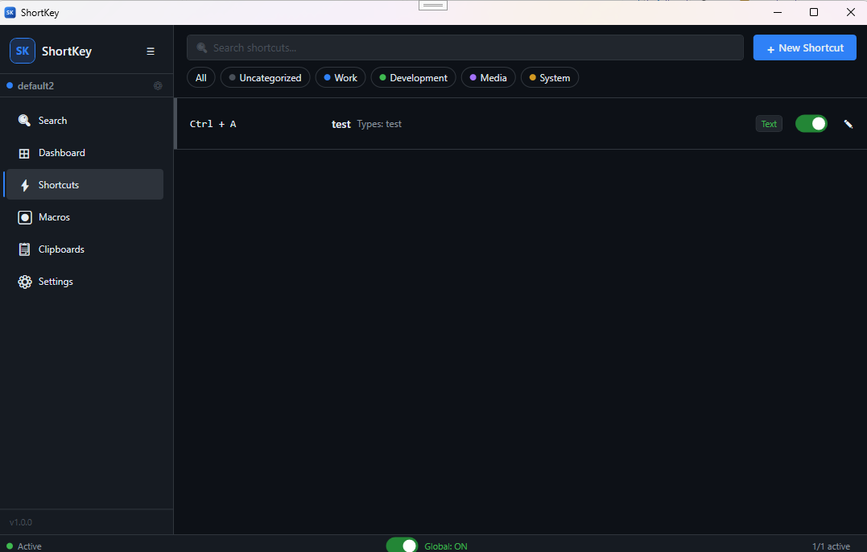
Task: Create a New Shortcut
Action: [x=804, y=47]
